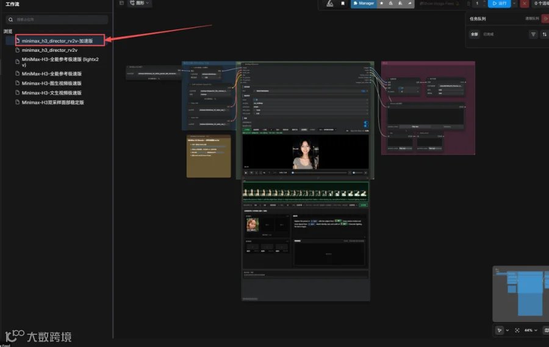This screenshot has height=347, width=549.
Task: Click the fit-view icon beside zoom percentage
Action: tap(517, 330)
